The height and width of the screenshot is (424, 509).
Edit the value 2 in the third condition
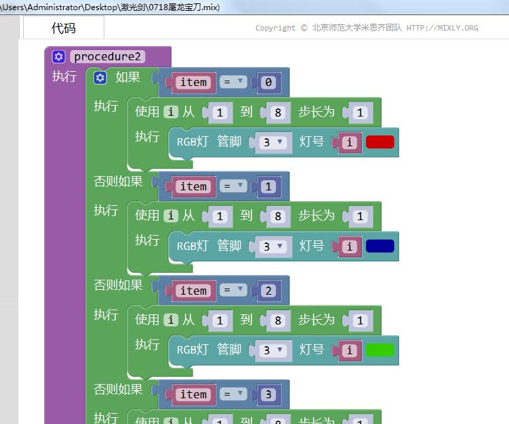pos(268,291)
